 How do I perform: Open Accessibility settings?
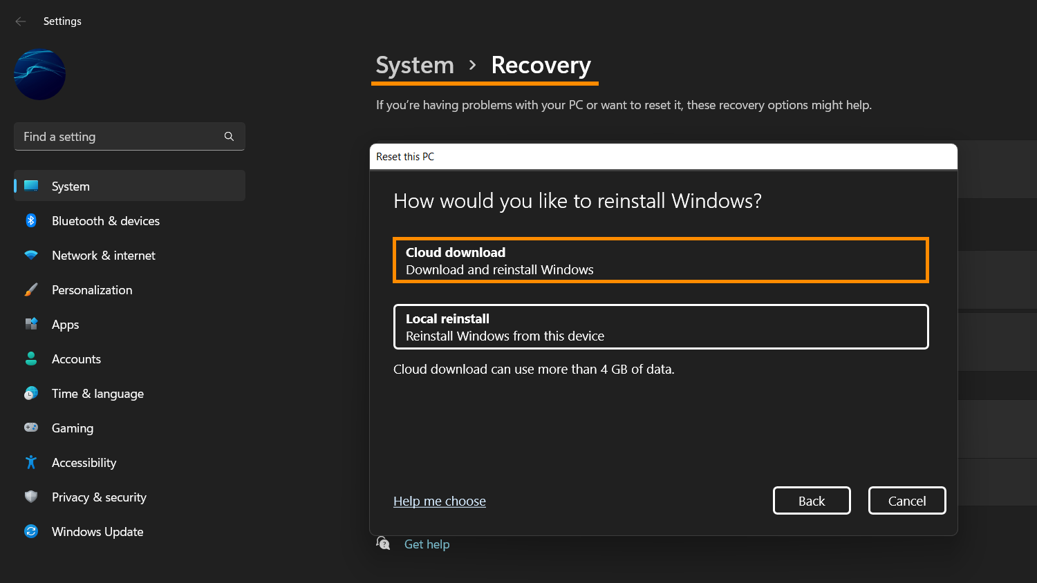(x=84, y=463)
